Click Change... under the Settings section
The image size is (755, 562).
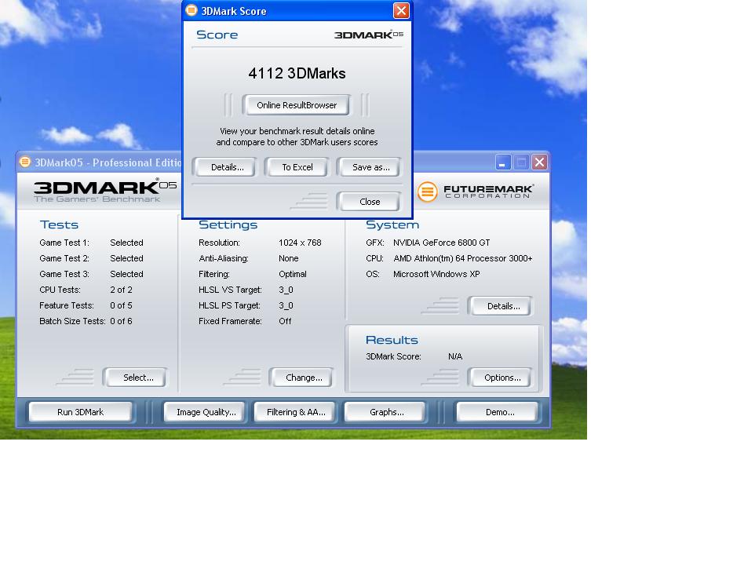click(304, 378)
